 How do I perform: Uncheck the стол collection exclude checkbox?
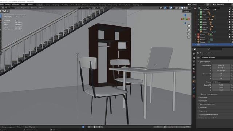(x=230, y=19)
